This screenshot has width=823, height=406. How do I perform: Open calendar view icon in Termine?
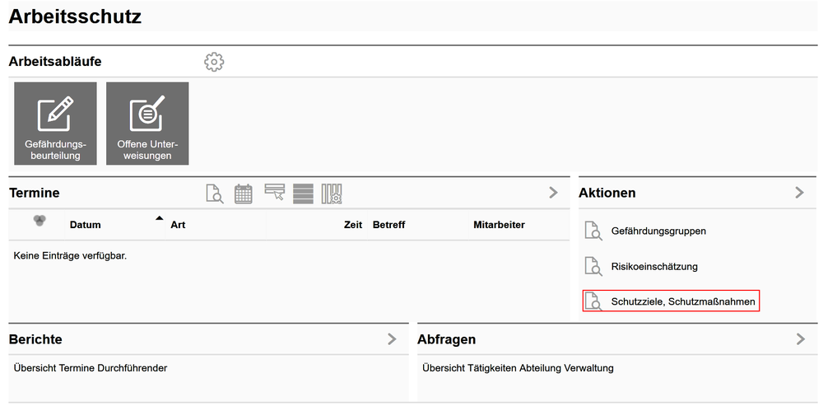(243, 194)
